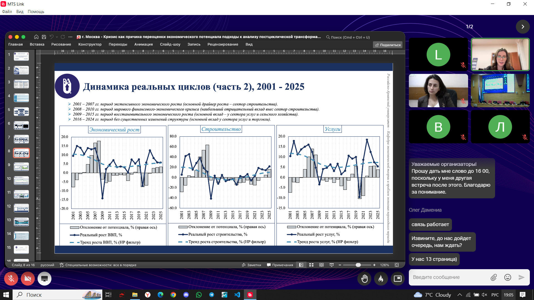The image size is (534, 300).
Task: Open the Файл menu
Action: [x=7, y=12]
